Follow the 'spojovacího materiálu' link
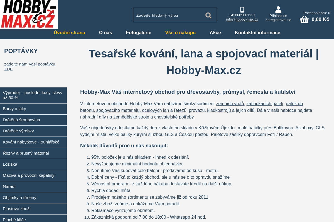 point(118,110)
